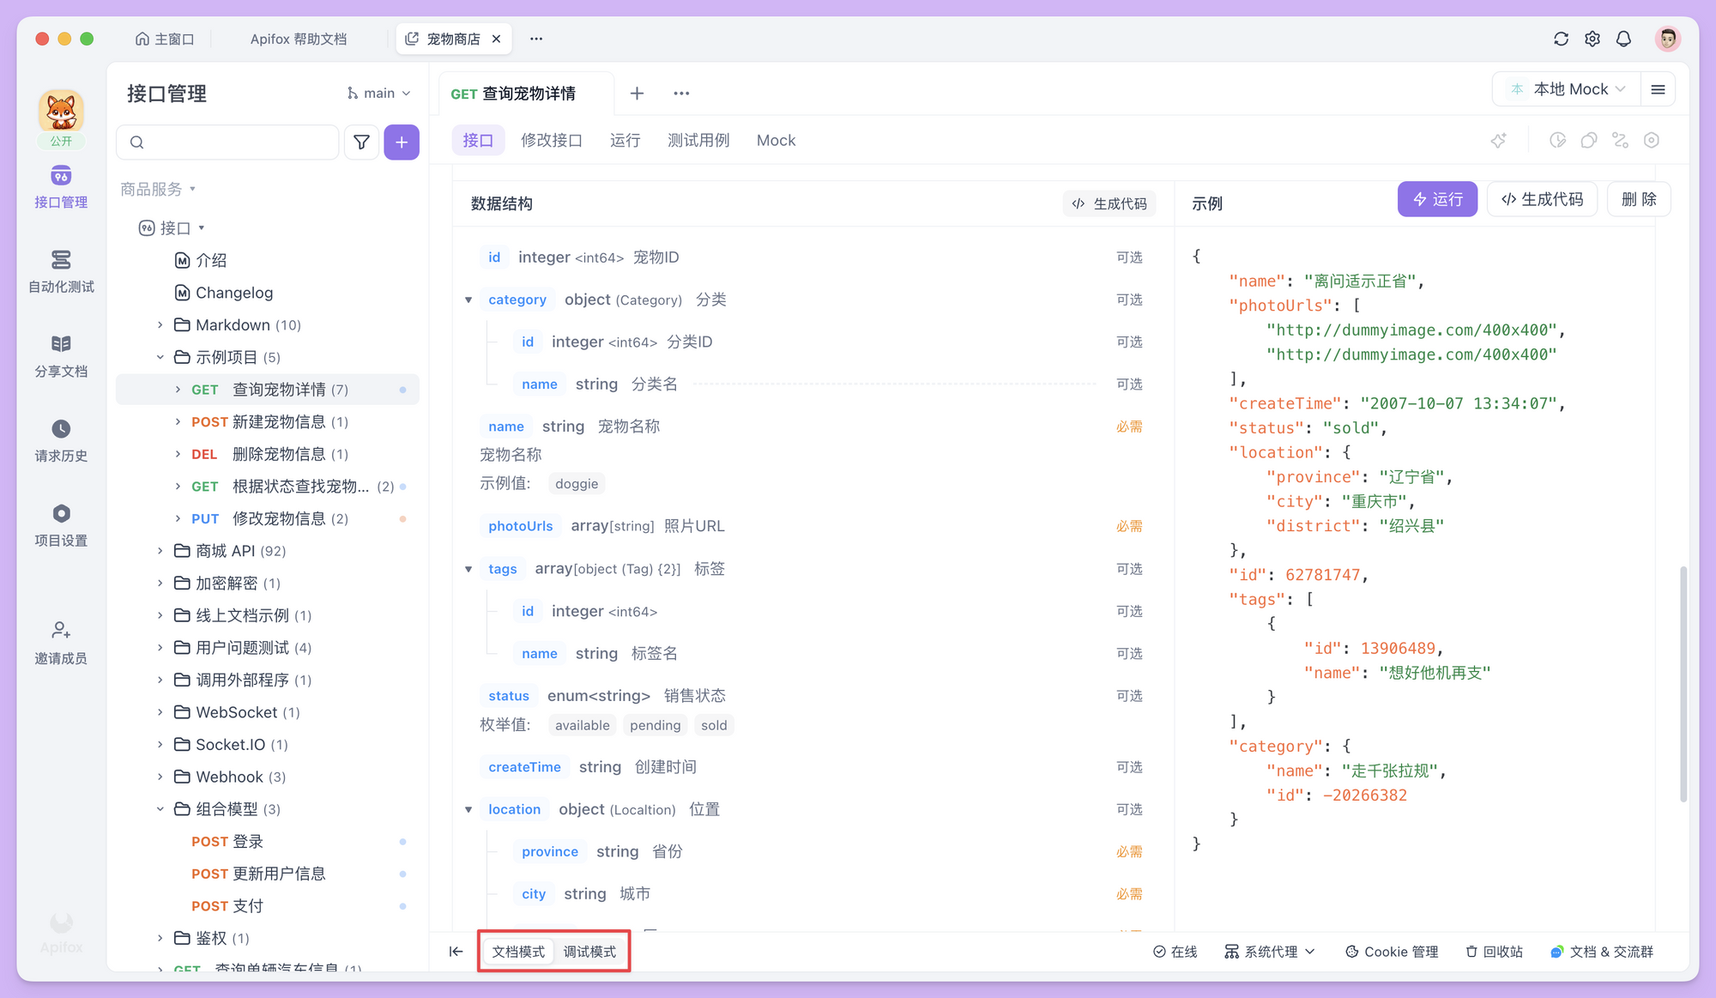The height and width of the screenshot is (998, 1716).
Task: Collapse the tags field triangle
Action: (x=468, y=569)
